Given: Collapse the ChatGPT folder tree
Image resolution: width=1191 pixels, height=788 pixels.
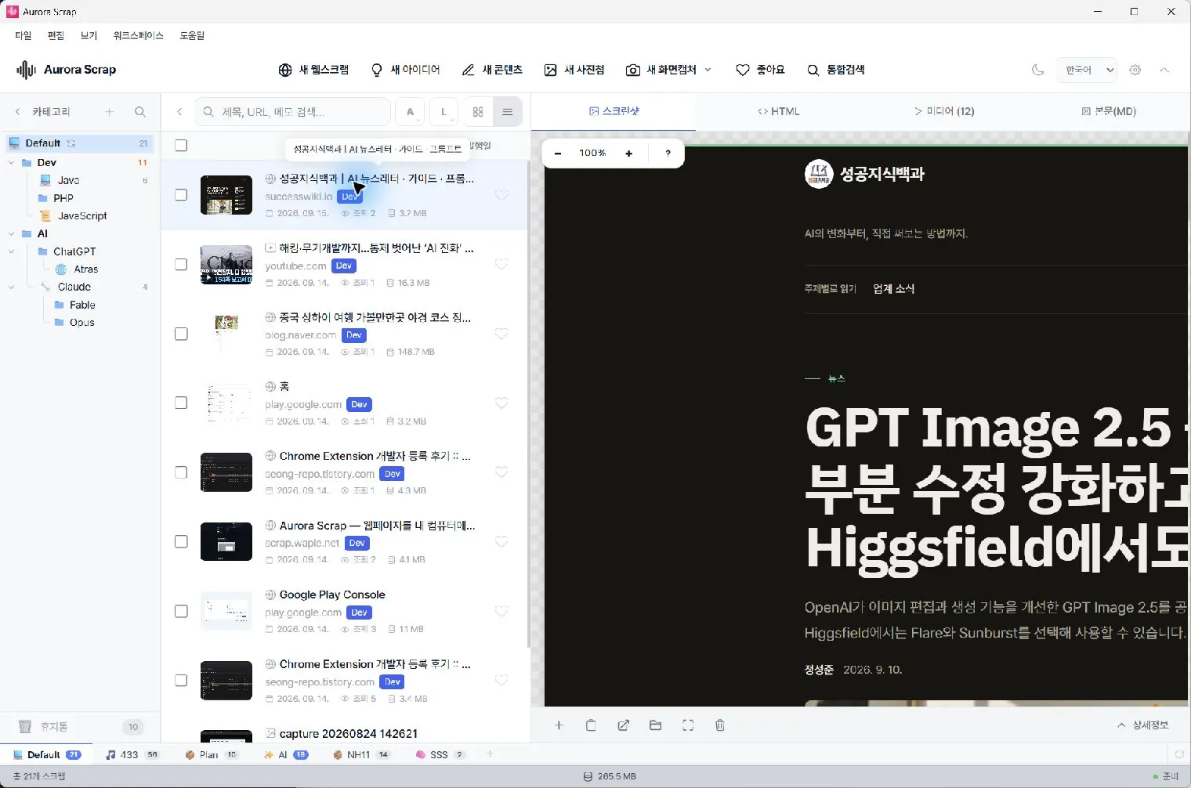Looking at the screenshot, I should (x=11, y=251).
